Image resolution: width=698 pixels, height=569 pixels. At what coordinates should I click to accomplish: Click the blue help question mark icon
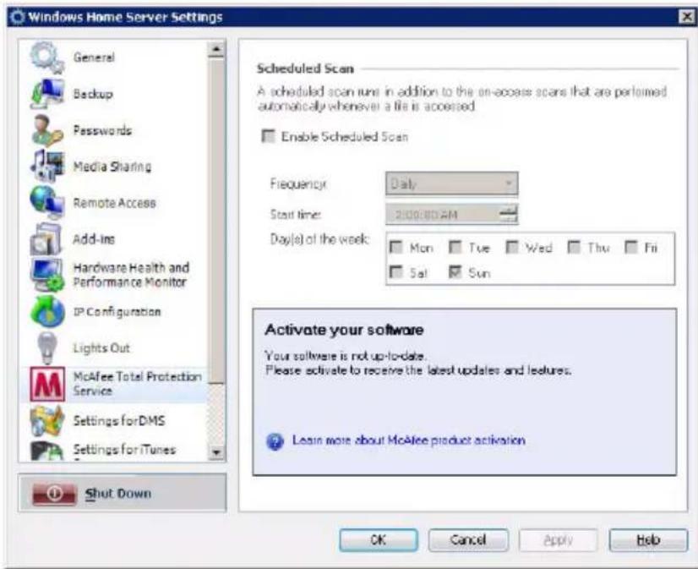pos(275,441)
